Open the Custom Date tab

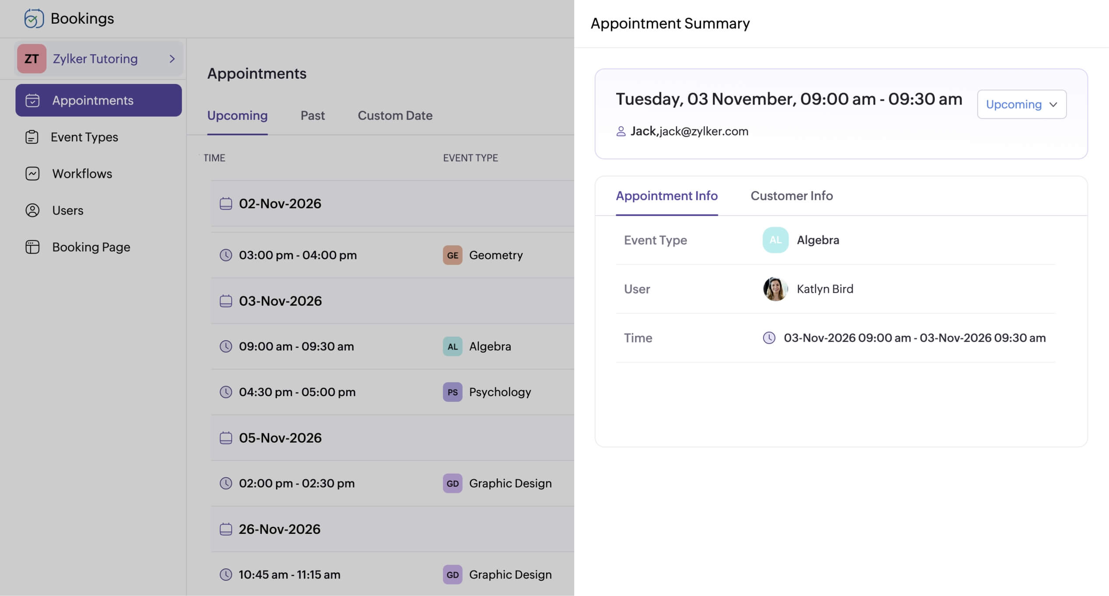(395, 115)
